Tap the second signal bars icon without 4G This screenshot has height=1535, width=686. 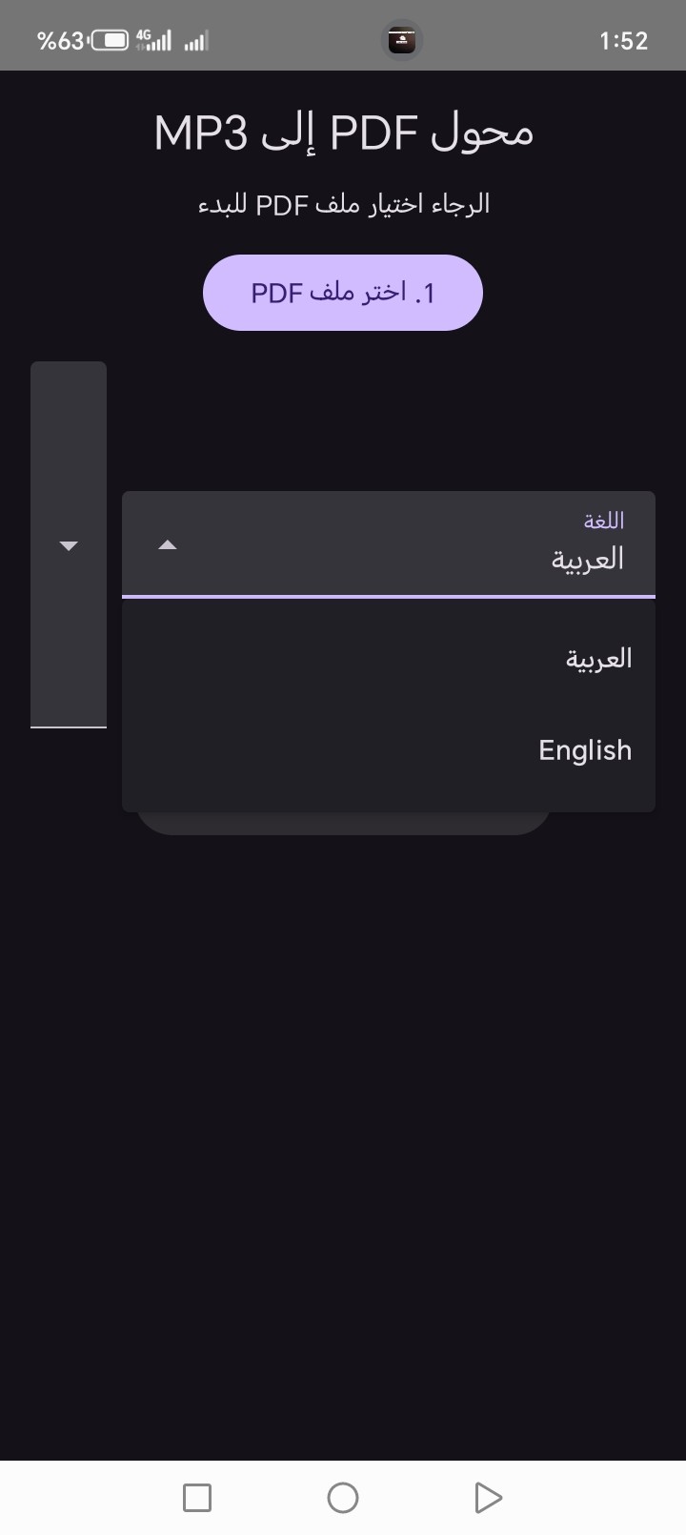tap(196, 41)
